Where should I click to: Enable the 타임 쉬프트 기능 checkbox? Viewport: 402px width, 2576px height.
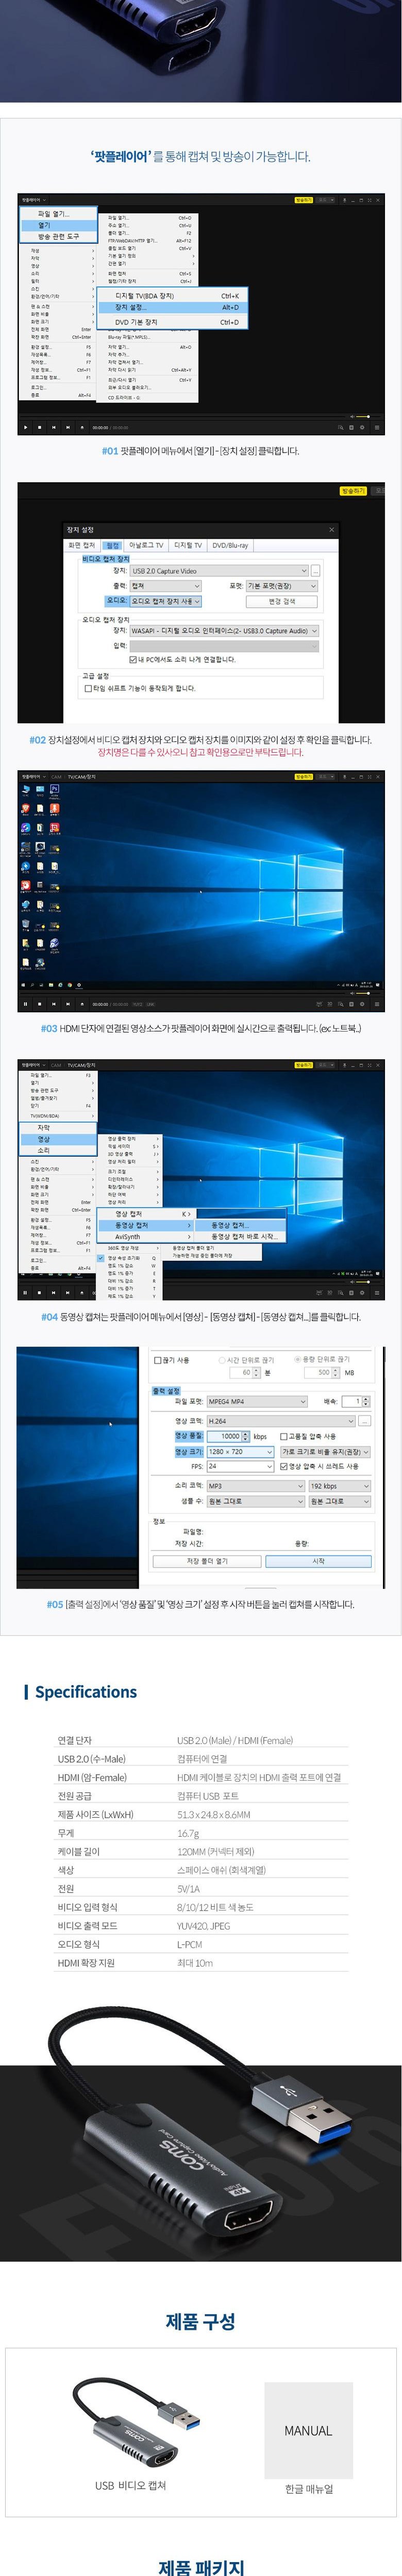[x=88, y=688]
